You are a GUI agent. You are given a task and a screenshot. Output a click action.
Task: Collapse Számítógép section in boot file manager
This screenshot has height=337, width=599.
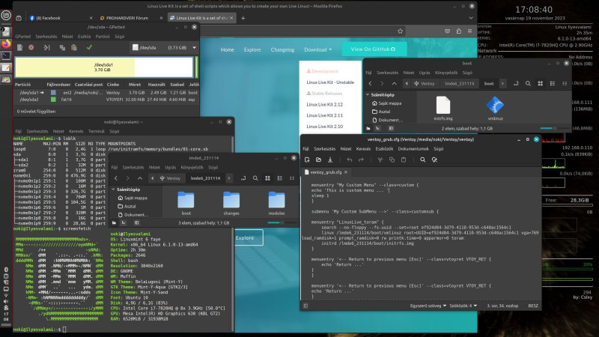[368, 94]
